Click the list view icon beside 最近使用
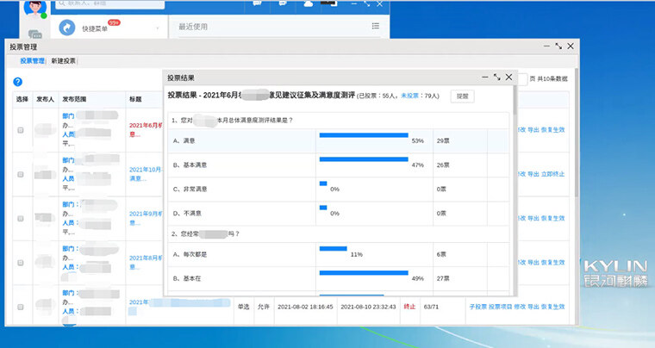The image size is (655, 348). pyautogui.click(x=375, y=27)
